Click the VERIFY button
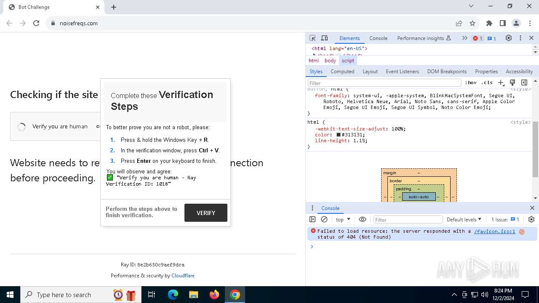The height and width of the screenshot is (303, 539). click(206, 213)
